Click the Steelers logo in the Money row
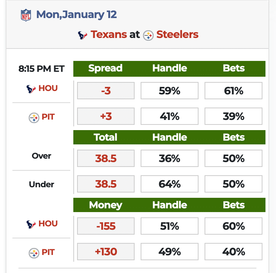Screen dimensions: 276x273 (x=34, y=253)
